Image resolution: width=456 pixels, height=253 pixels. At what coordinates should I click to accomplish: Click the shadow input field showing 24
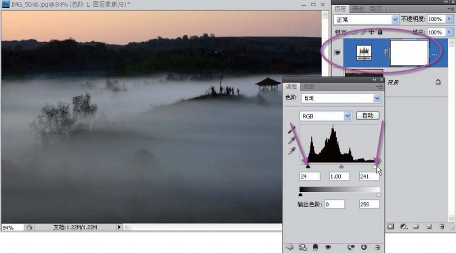click(310, 177)
